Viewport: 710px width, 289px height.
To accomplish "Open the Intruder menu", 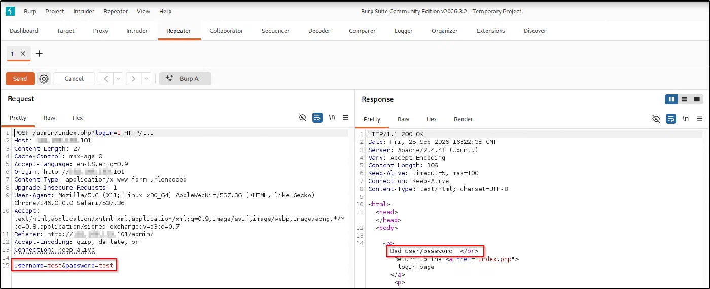I will click(x=84, y=11).
